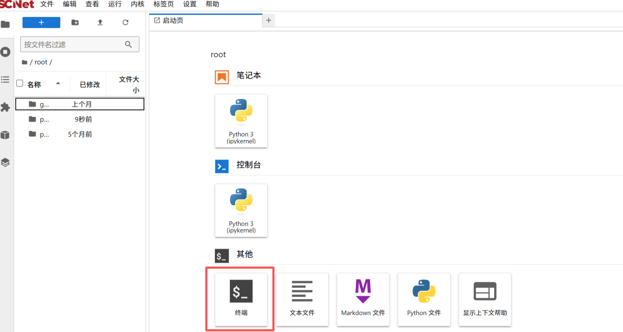Click the blue new launcher plus button
The image size is (623, 332).
click(41, 22)
